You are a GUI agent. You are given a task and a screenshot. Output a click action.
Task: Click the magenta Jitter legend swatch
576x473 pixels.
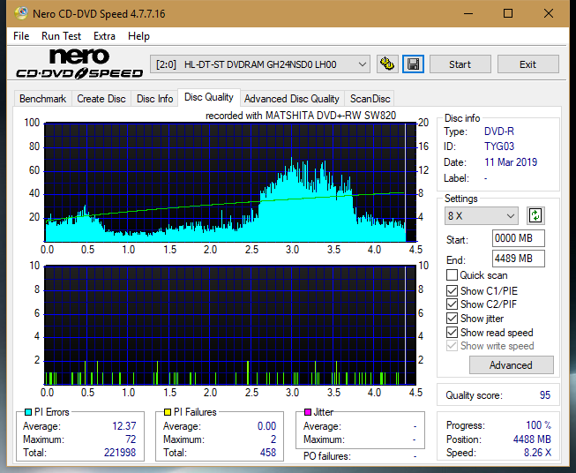click(x=308, y=412)
